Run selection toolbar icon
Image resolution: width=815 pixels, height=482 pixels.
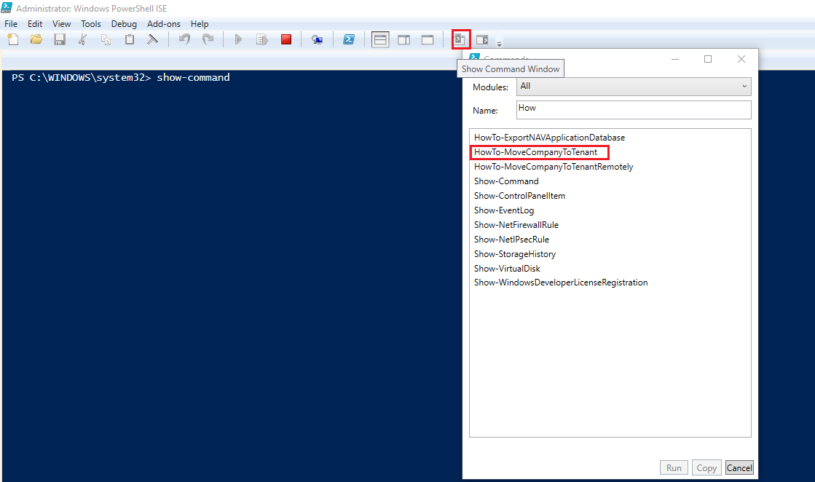pos(262,39)
